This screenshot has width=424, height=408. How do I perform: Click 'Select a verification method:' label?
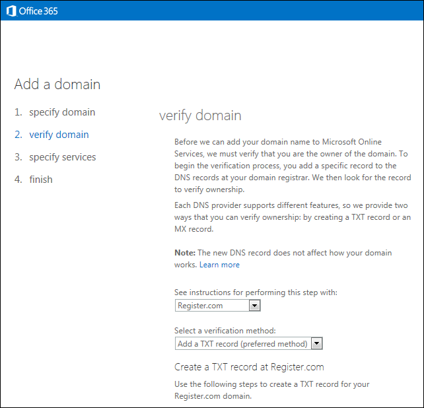pyautogui.click(x=225, y=331)
